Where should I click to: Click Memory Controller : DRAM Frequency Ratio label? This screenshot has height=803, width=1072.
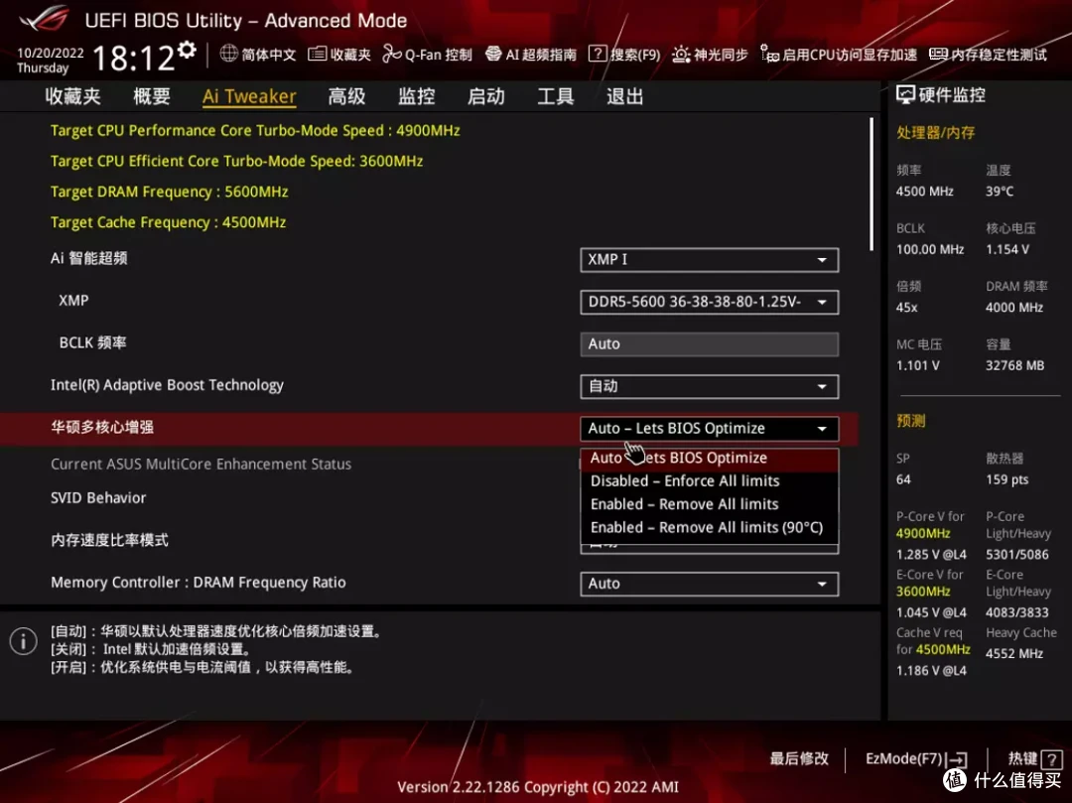tap(199, 583)
